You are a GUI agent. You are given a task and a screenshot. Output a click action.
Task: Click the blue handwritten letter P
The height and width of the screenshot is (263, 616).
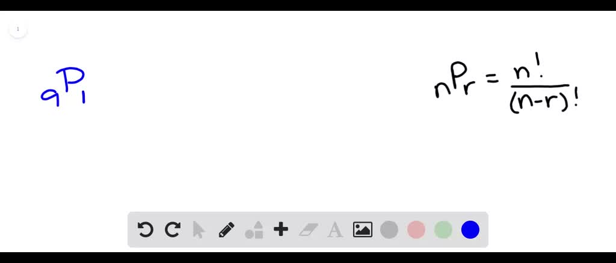point(71,81)
